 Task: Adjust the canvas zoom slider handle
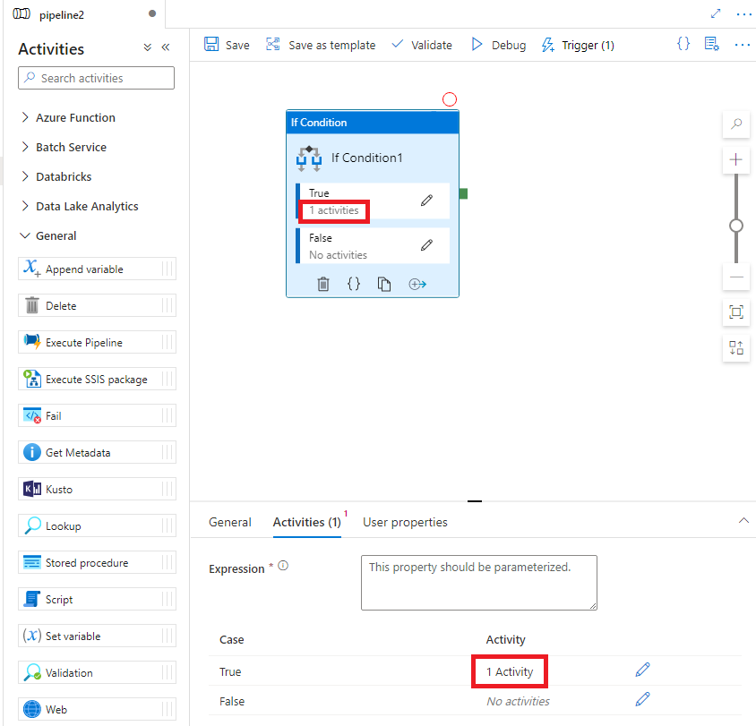[736, 226]
